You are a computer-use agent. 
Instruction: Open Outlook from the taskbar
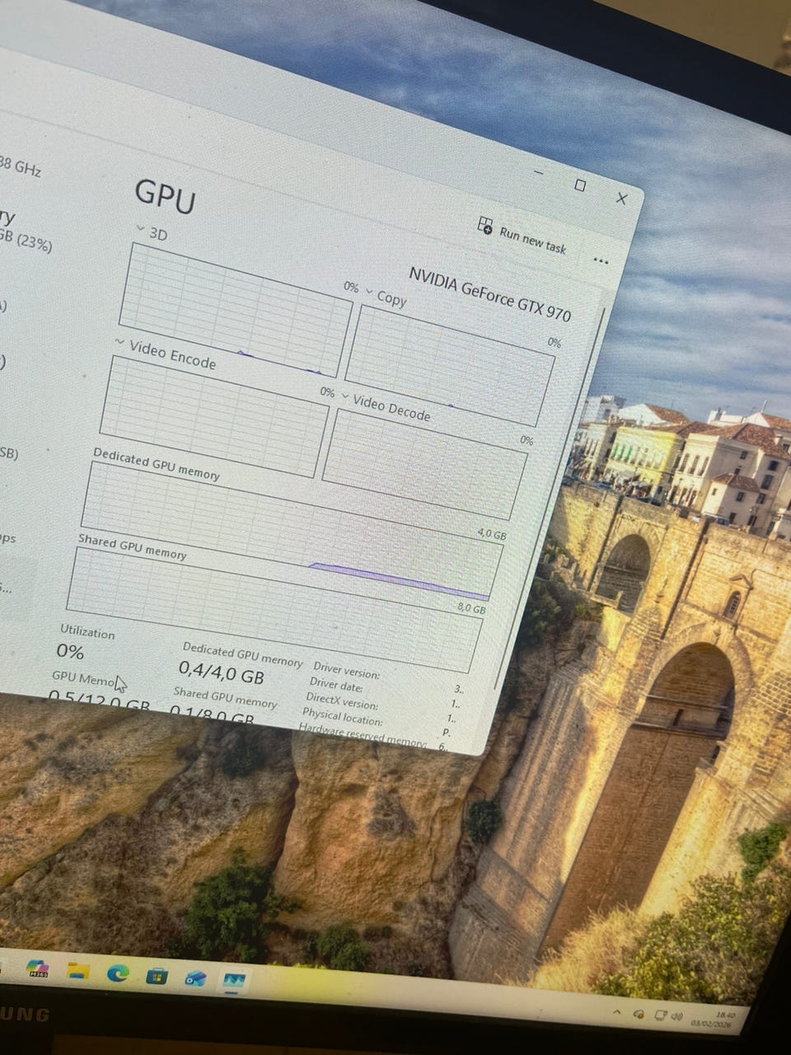[195, 979]
